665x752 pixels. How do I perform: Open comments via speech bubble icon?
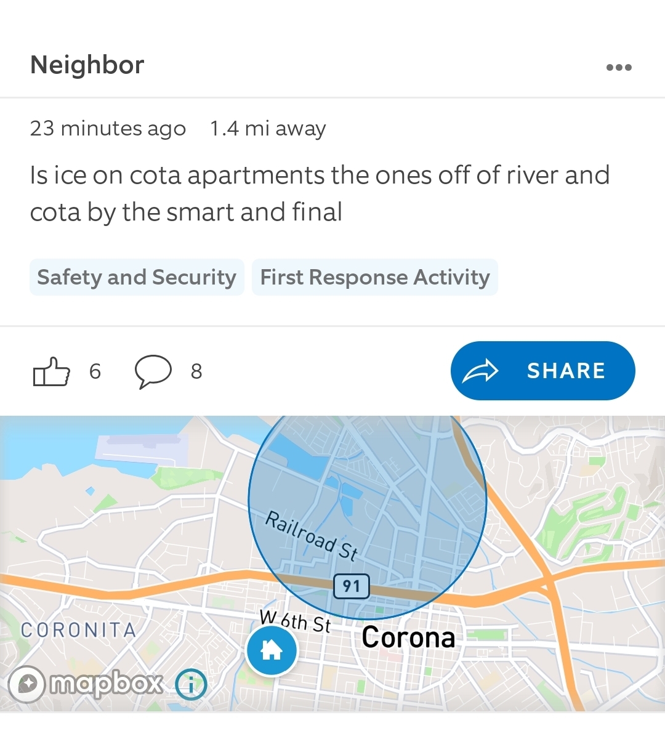[x=153, y=371]
